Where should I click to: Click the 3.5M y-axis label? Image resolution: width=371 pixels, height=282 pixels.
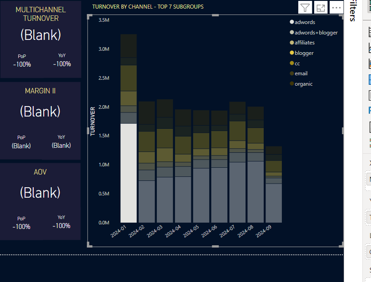coord(104,20)
